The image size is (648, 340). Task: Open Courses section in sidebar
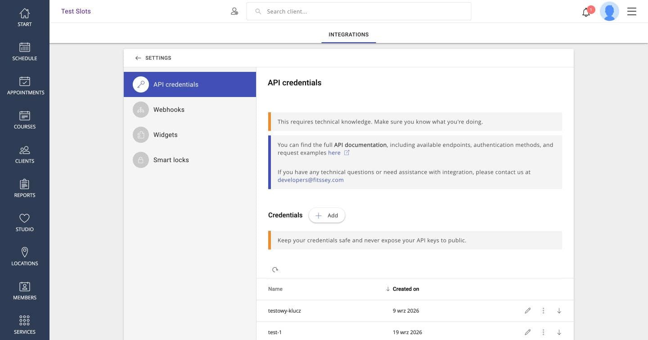pyautogui.click(x=25, y=120)
